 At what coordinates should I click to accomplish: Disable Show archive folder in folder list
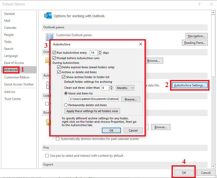[x=63, y=77]
